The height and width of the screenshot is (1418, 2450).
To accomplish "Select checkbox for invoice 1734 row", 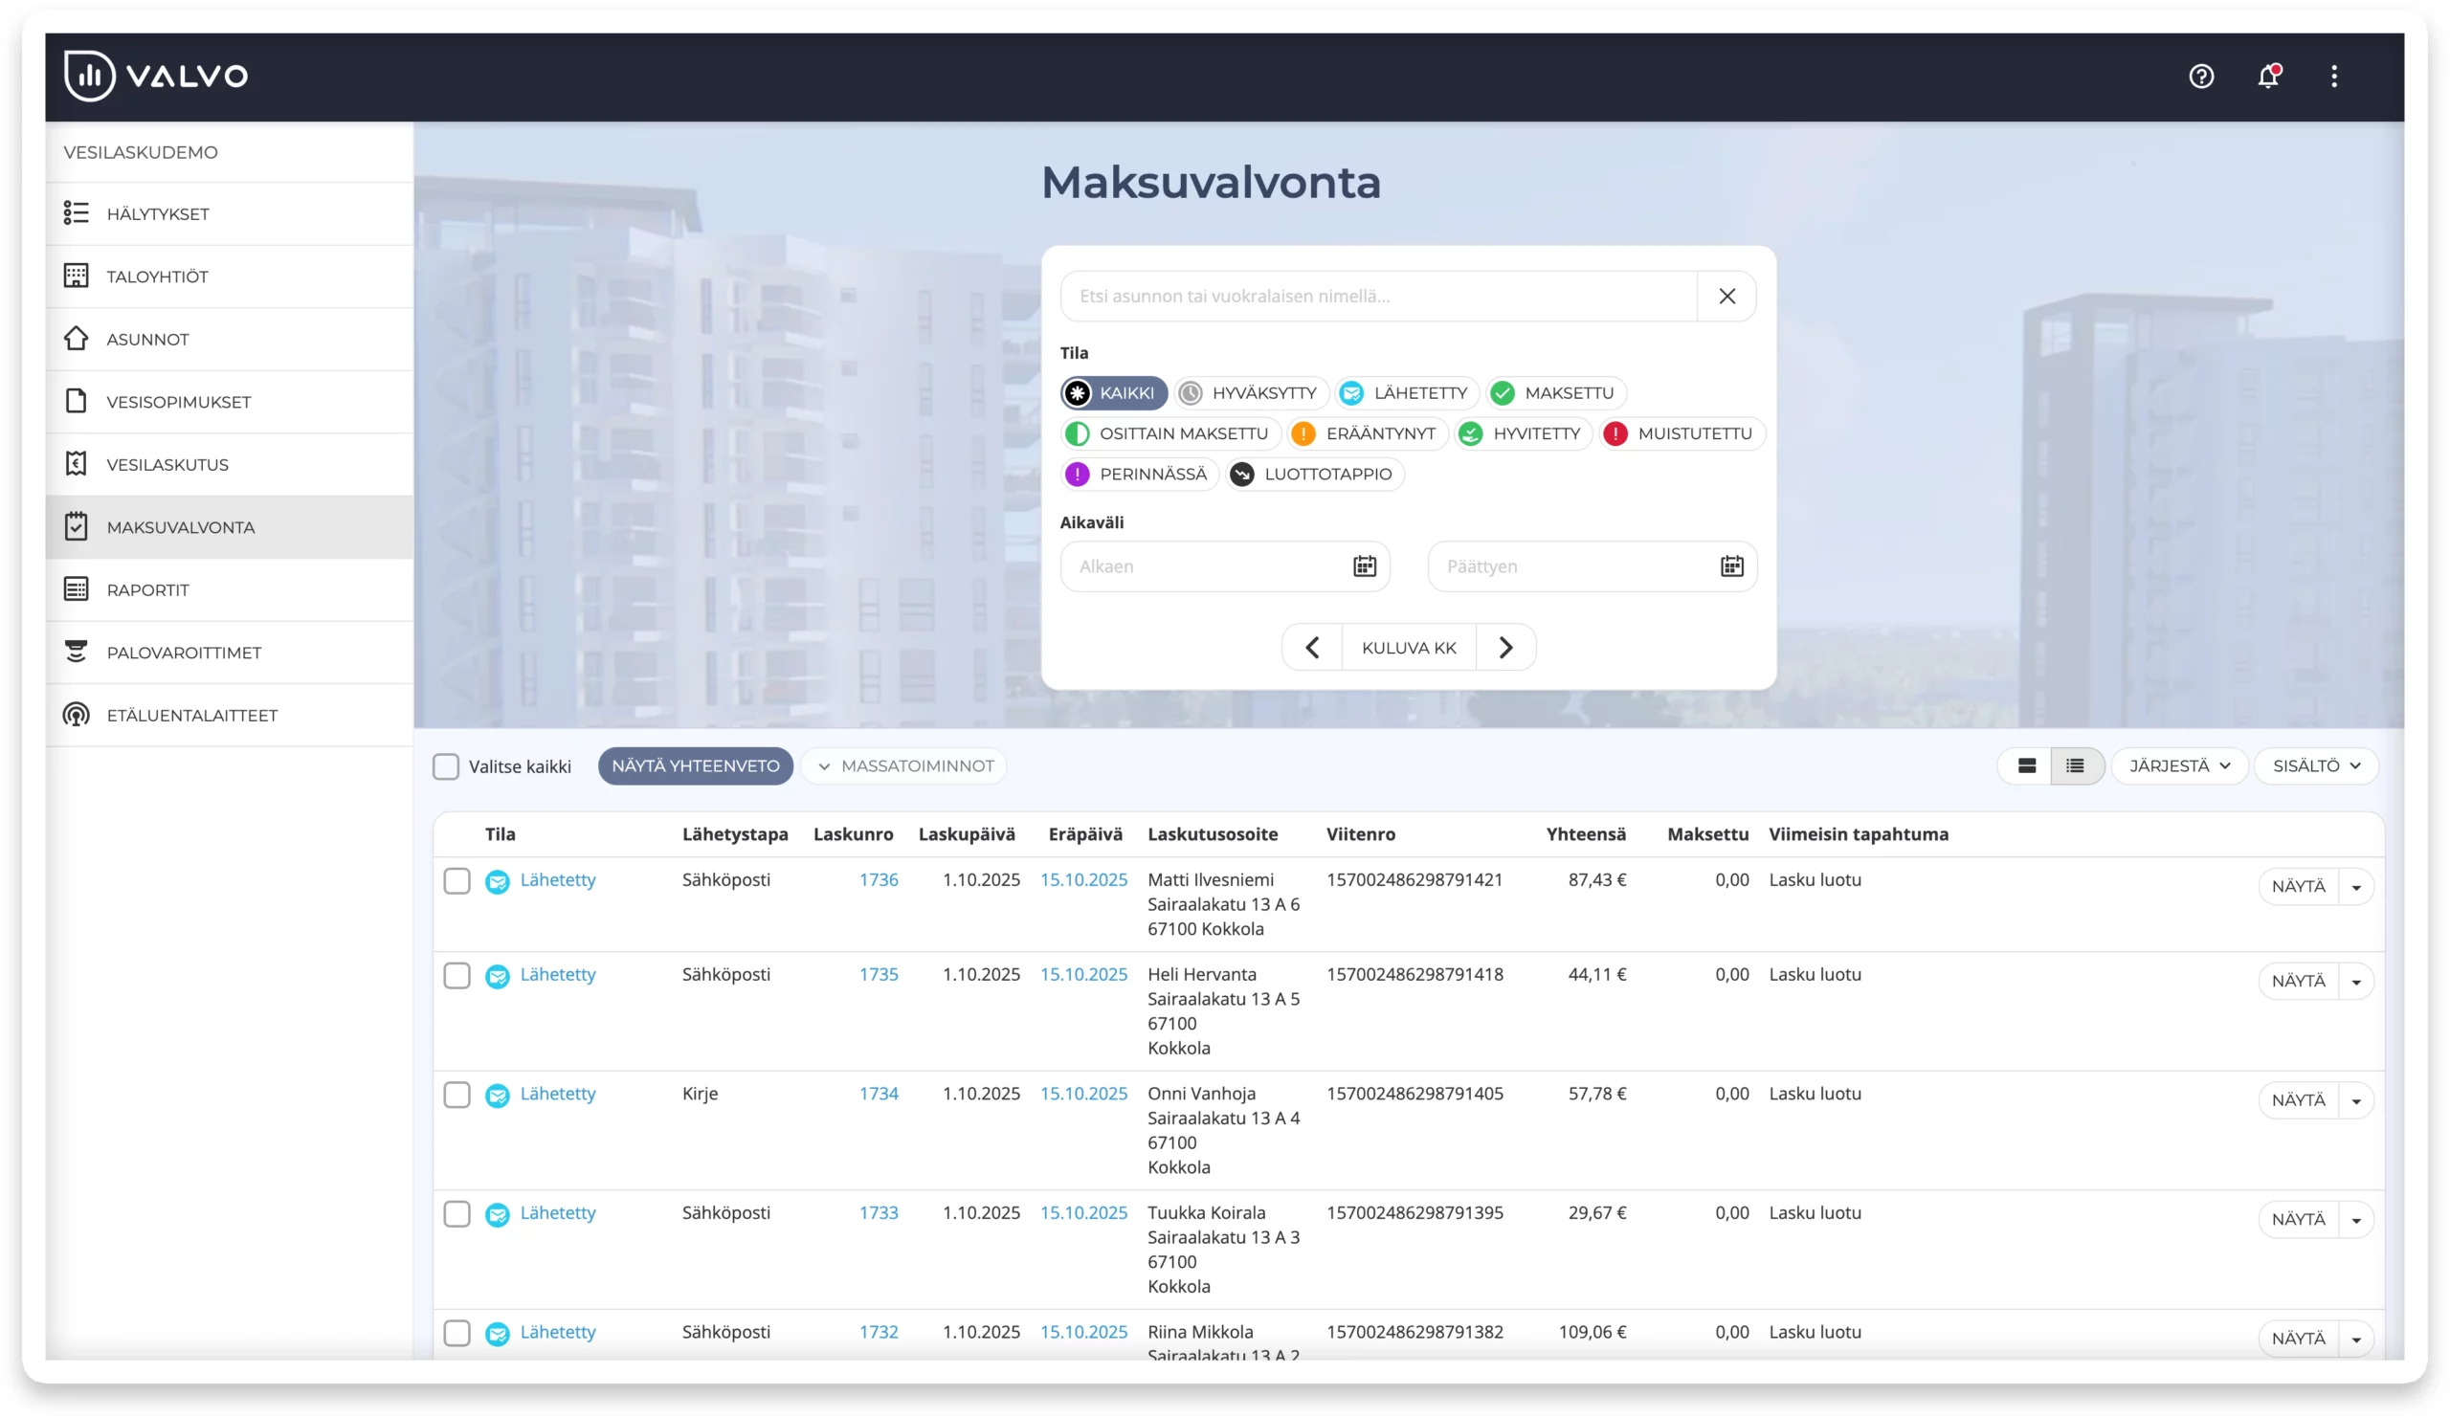I will [x=457, y=1095].
